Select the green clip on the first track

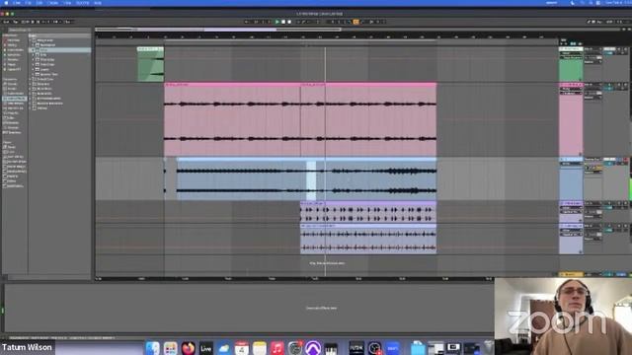point(150,64)
